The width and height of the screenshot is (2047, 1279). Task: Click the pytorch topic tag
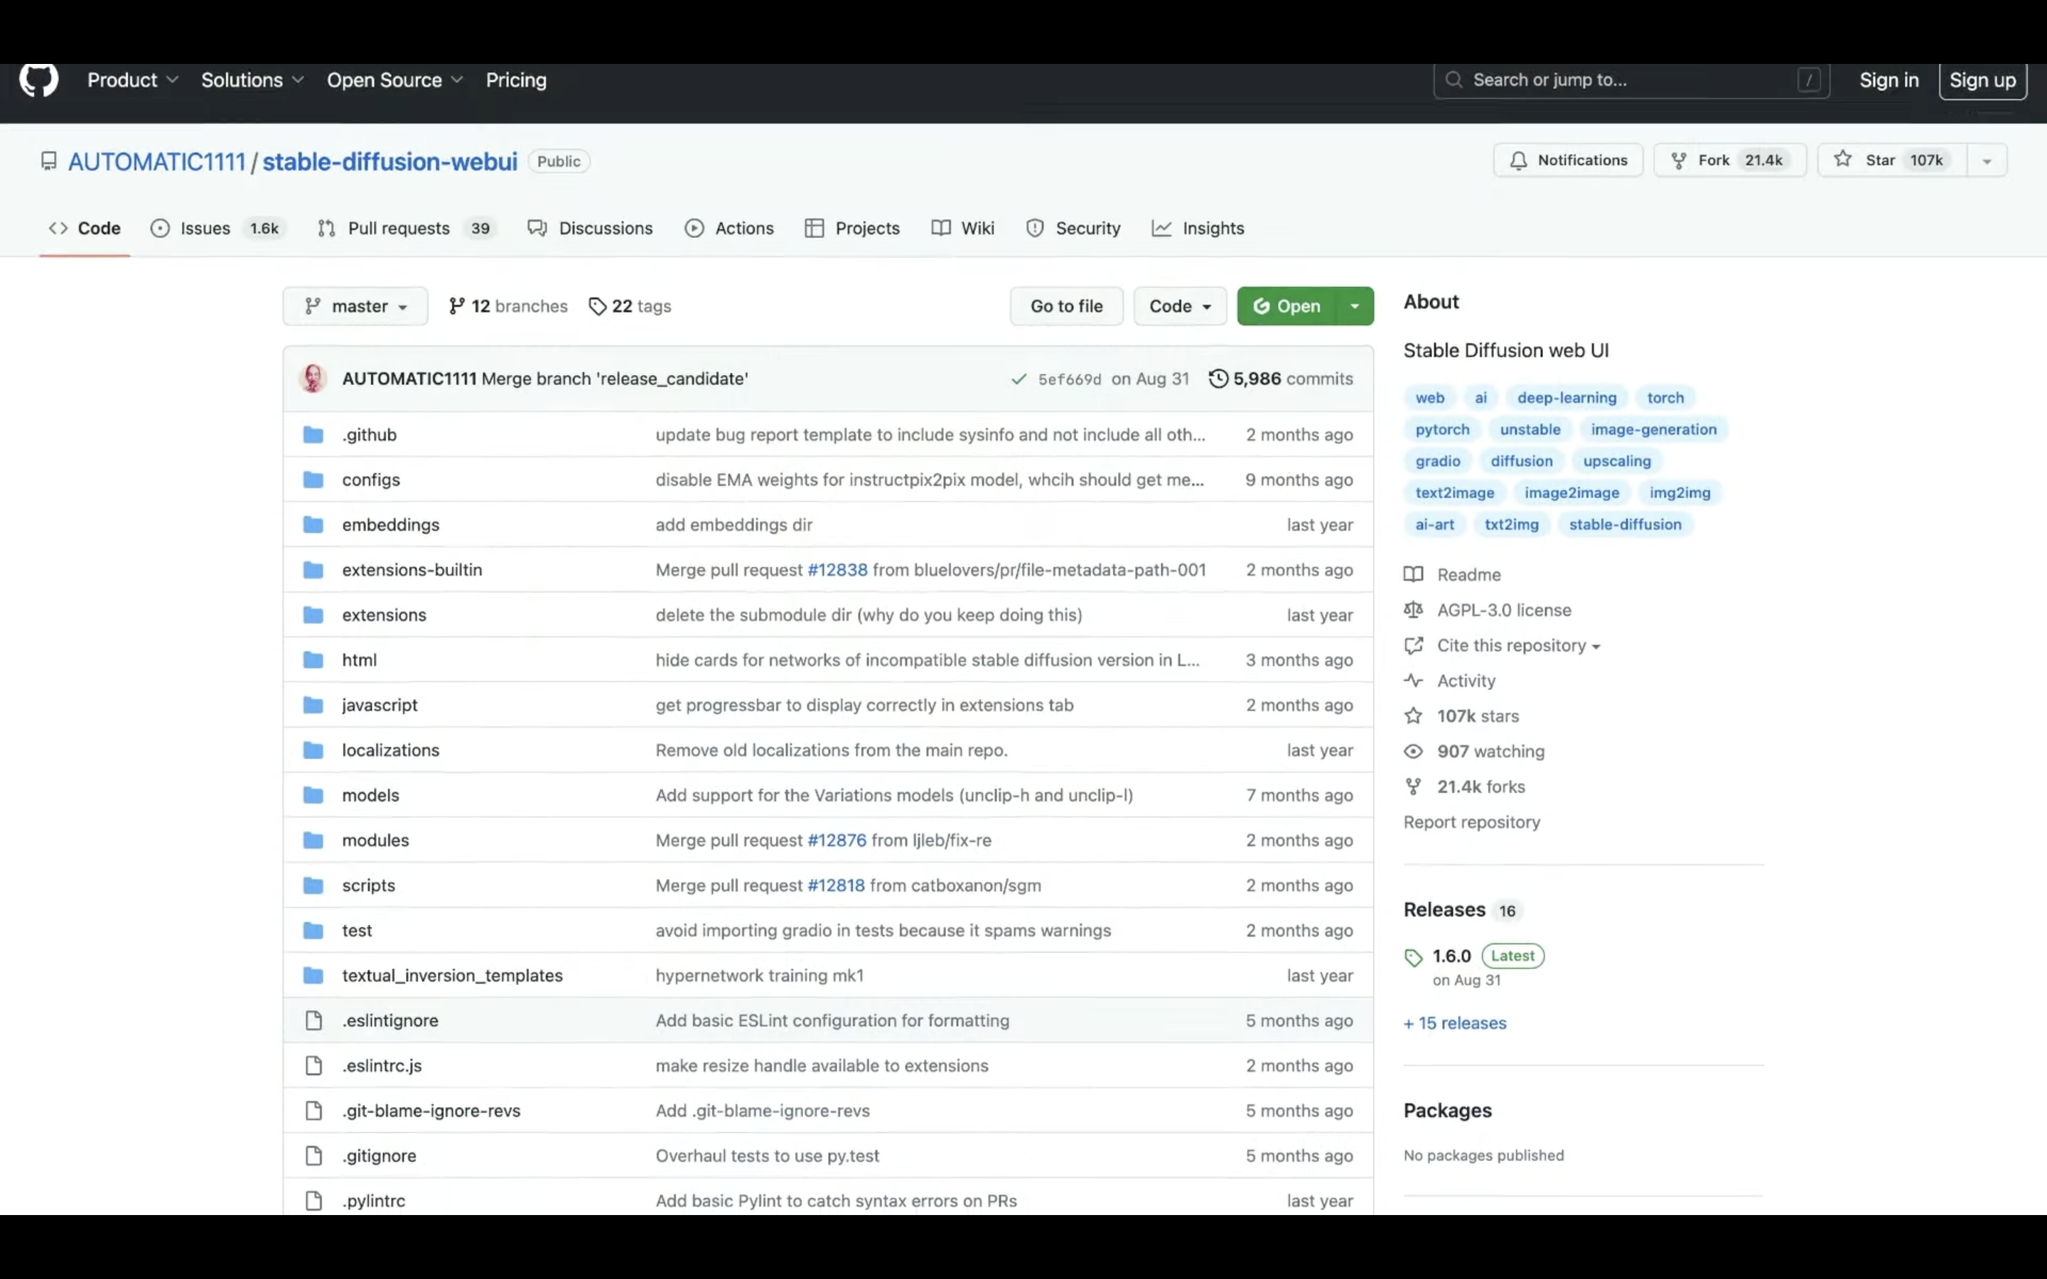click(x=1442, y=429)
